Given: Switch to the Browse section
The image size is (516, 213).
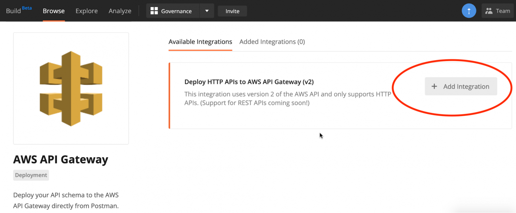Looking at the screenshot, I should tap(54, 11).
